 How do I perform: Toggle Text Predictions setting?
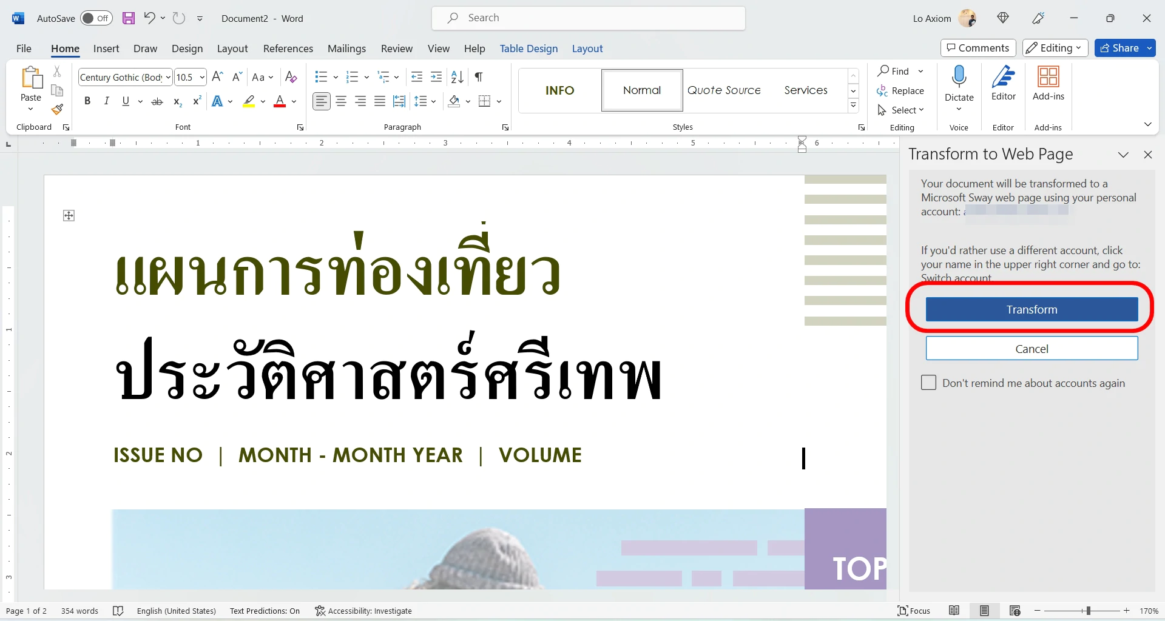(x=265, y=611)
